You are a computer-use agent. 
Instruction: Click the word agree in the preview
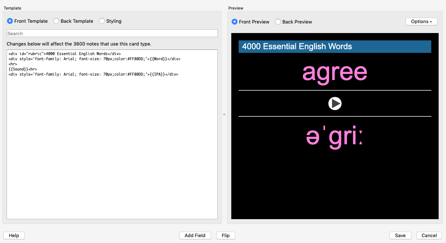pyautogui.click(x=335, y=72)
